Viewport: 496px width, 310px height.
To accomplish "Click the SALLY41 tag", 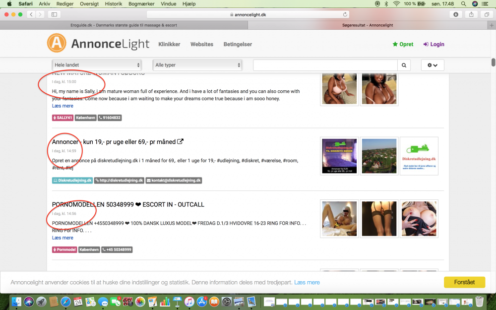I will point(62,118).
